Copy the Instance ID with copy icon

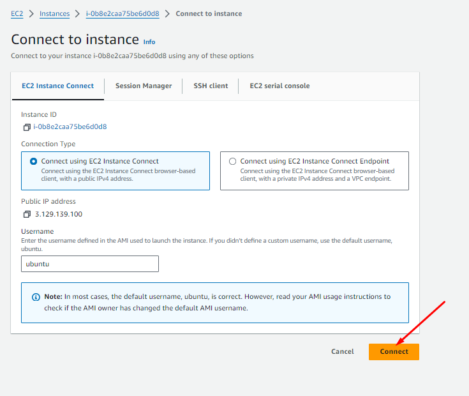pyautogui.click(x=27, y=127)
